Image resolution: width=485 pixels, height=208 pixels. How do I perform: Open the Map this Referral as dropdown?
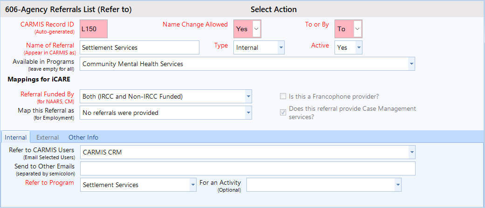[x=248, y=113]
